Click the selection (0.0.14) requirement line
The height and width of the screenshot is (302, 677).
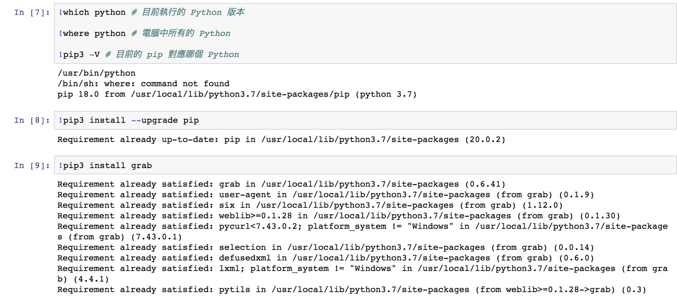coord(325,248)
